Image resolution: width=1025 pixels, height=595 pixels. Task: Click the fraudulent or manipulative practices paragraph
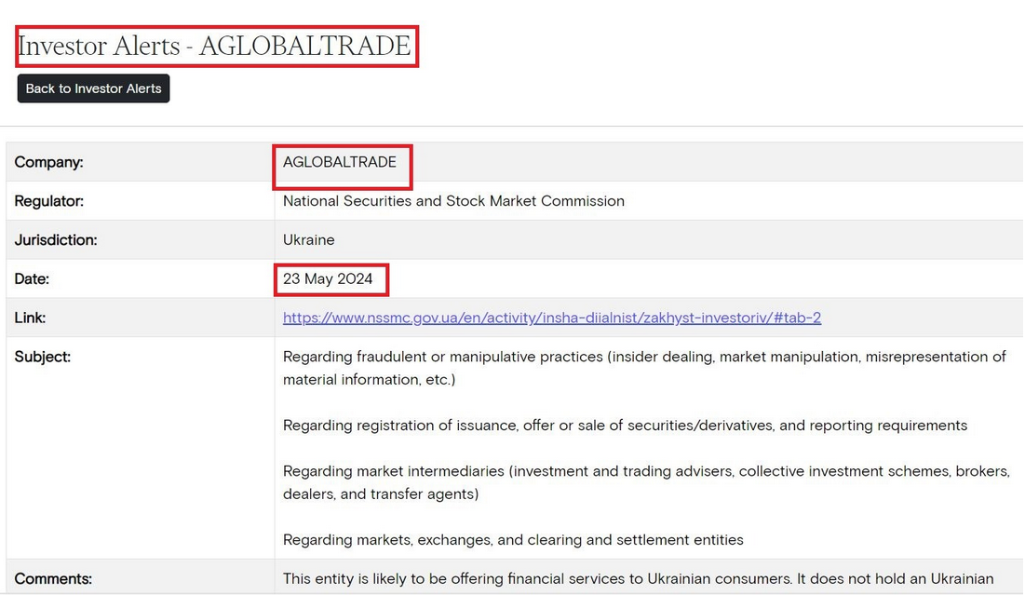click(643, 368)
